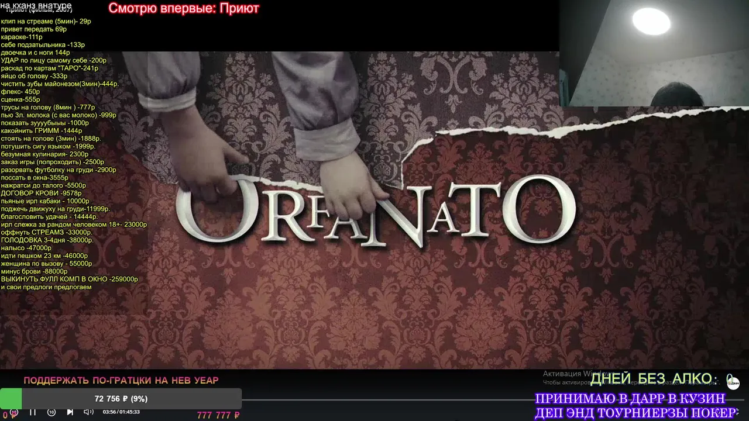Select 'яйцо об голову -333р' row
This screenshot has height=421, width=749.
[34, 76]
